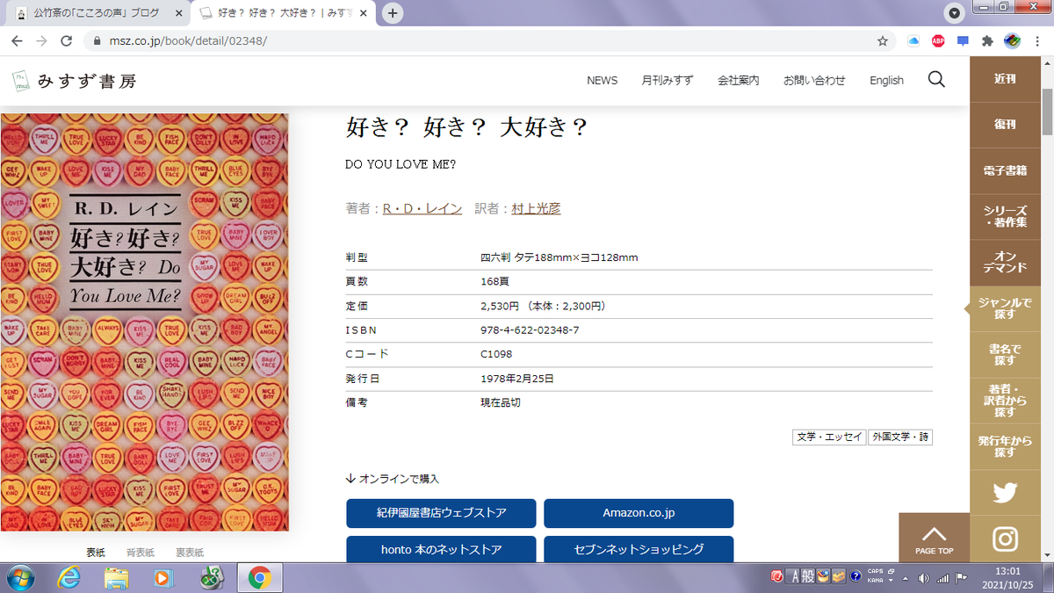The width and height of the screenshot is (1054, 593).
Task: Show 裏表紙 back cover view
Action: click(x=189, y=553)
